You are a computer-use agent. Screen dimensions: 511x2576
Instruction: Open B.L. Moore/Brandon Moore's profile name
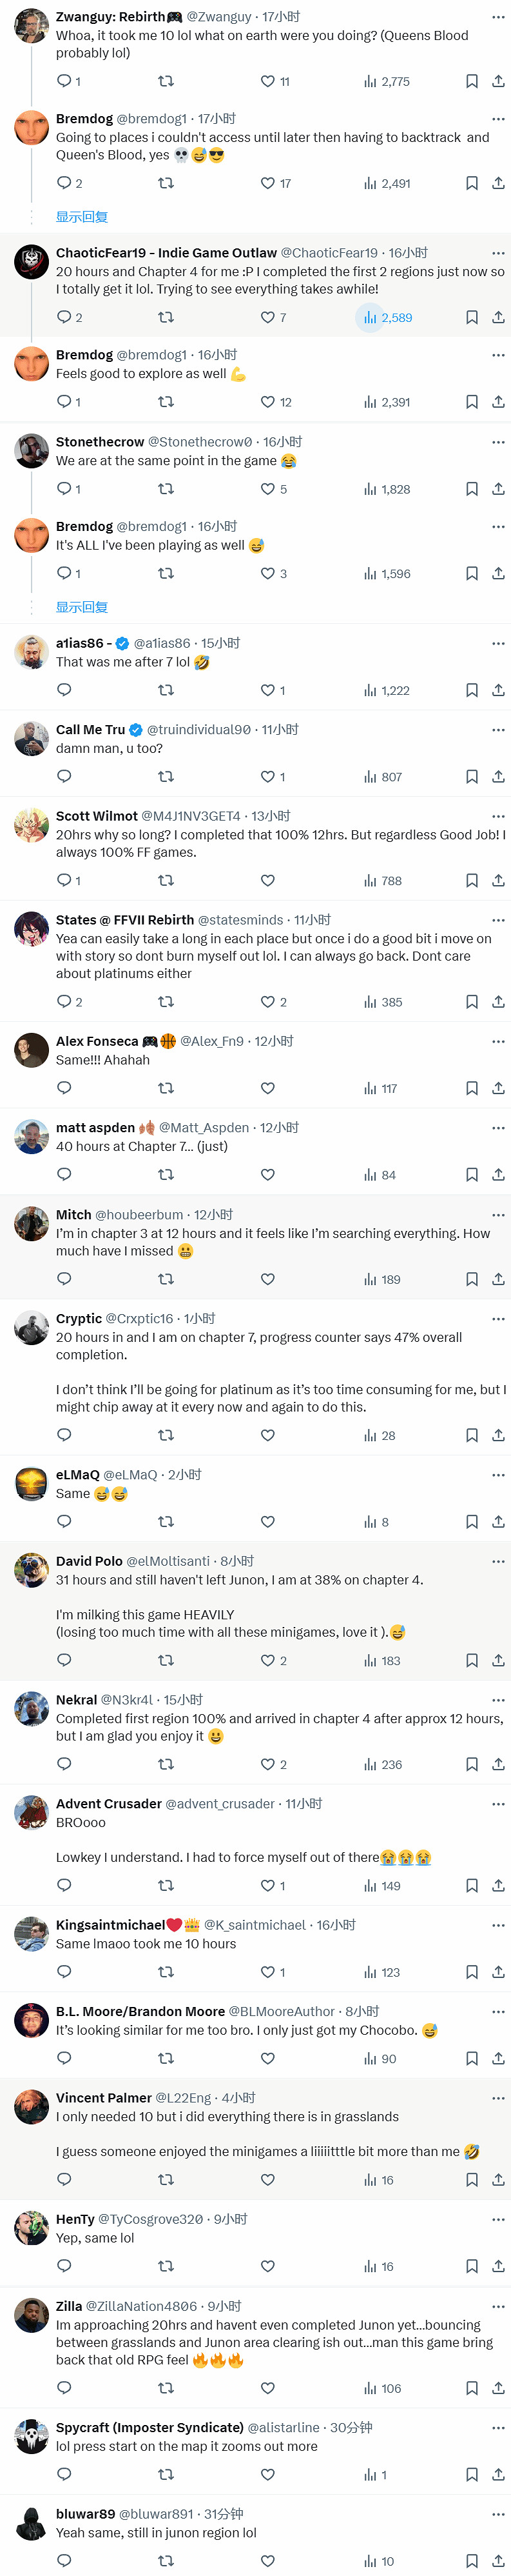pyautogui.click(x=140, y=2011)
